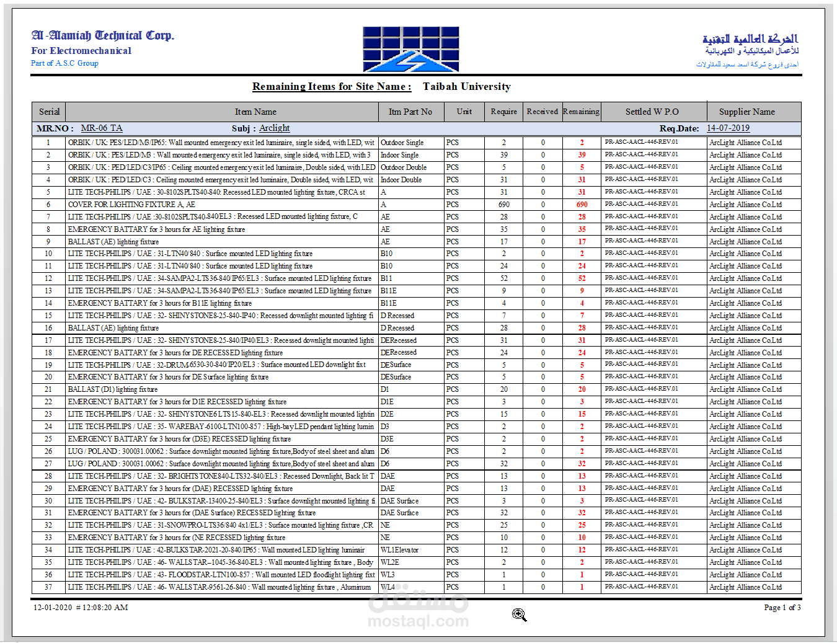837x643 pixels.
Task: Click the timestamp 12-01-2020 # 12:08:20 AM
Action: point(81,608)
